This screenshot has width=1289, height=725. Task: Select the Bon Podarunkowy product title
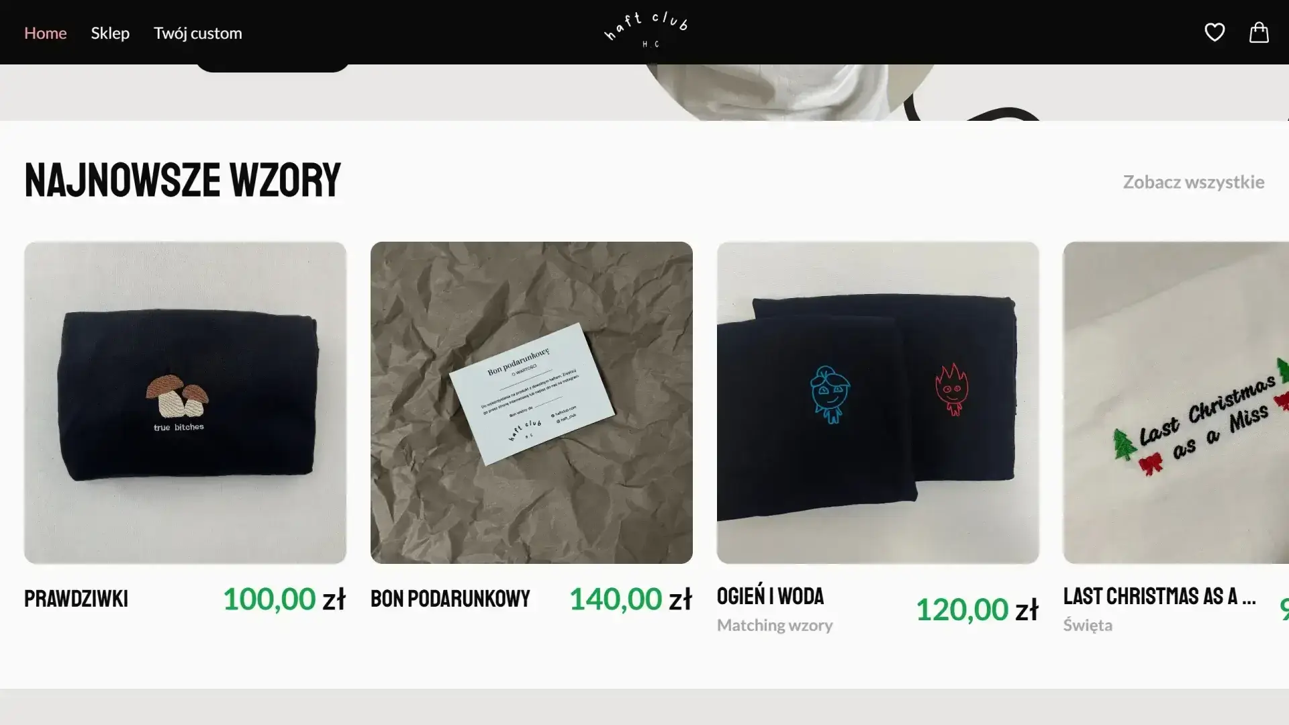(x=450, y=598)
